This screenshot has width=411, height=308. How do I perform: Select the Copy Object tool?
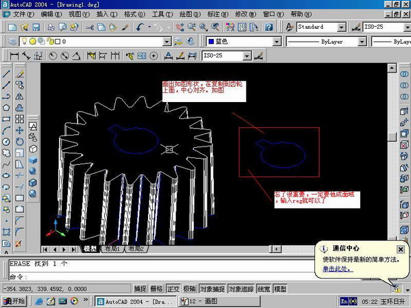[x=20, y=85]
